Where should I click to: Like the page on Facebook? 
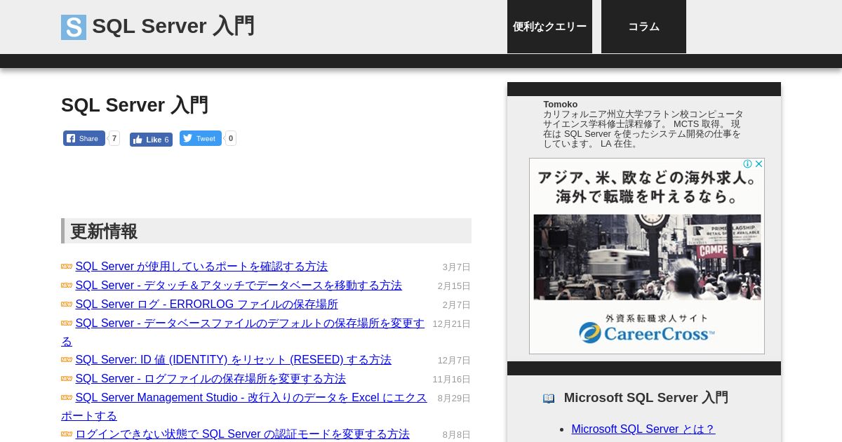click(x=151, y=140)
